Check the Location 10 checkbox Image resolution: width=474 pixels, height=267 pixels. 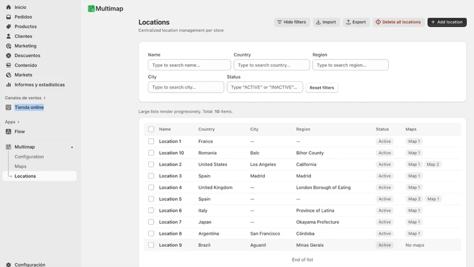(151, 153)
